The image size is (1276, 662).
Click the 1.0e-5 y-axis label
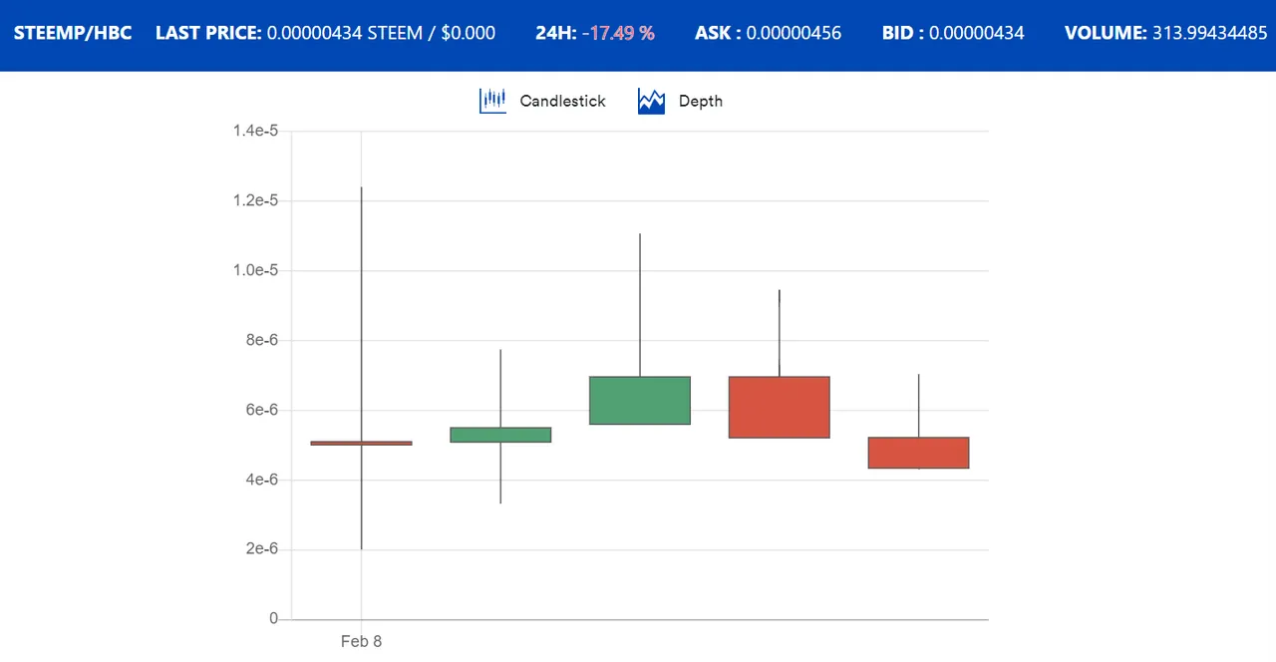tap(256, 270)
